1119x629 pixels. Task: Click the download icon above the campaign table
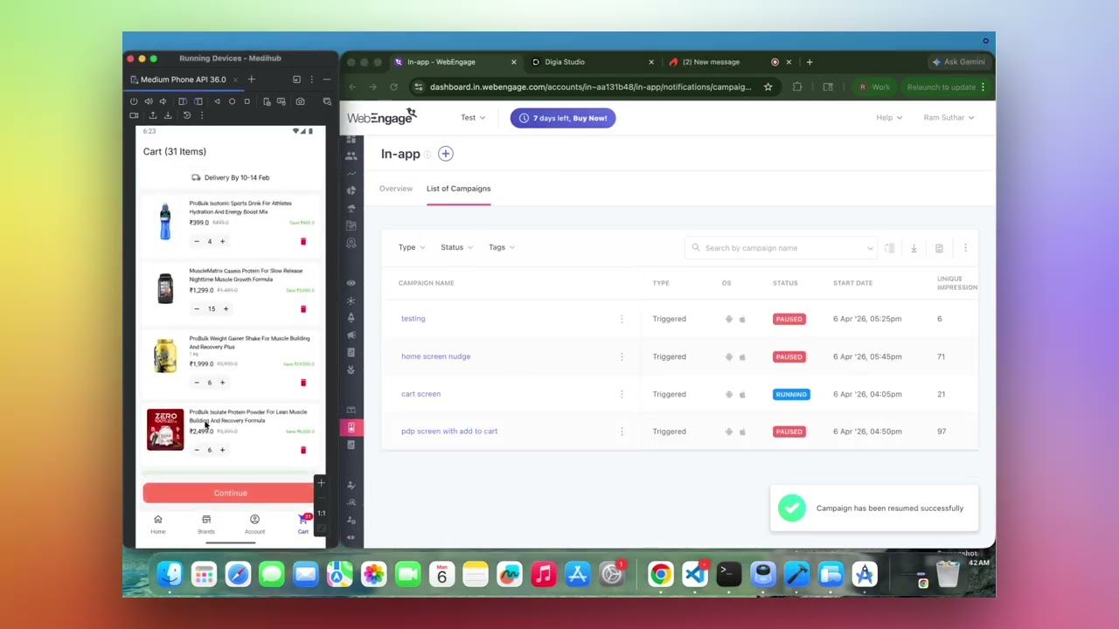tap(914, 248)
